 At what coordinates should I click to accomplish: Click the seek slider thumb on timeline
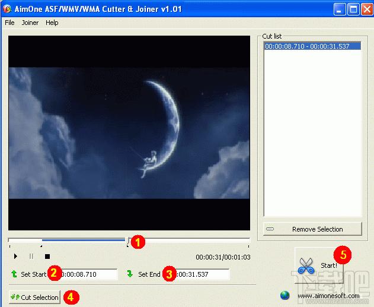128,240
